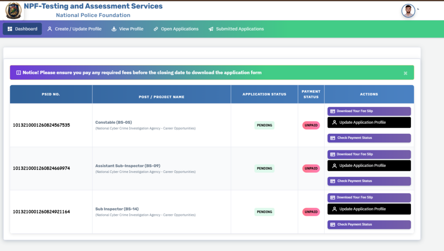Click the PSID NO. column header
Screen dimensions: 444x251
pos(51,94)
